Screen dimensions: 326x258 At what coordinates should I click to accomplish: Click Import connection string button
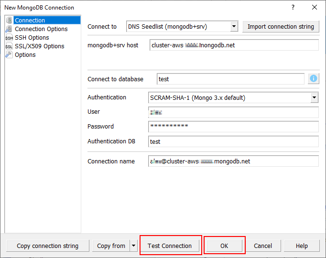[281, 27]
